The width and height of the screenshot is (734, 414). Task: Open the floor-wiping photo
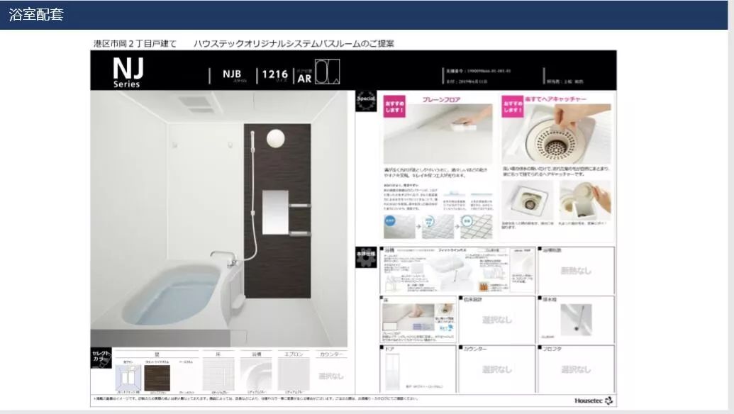(x=438, y=134)
